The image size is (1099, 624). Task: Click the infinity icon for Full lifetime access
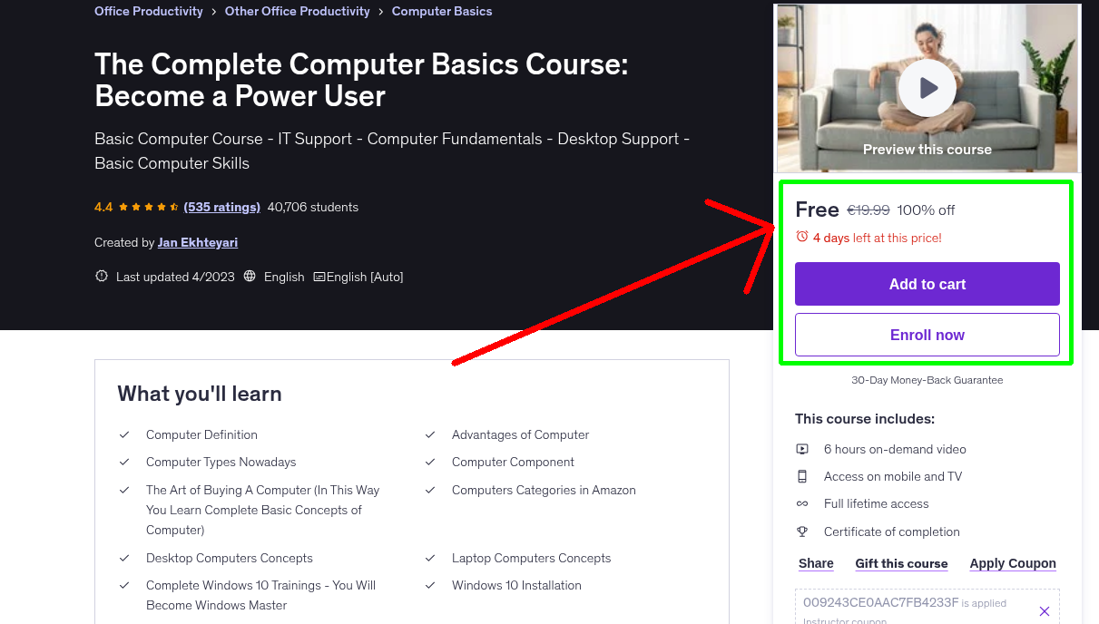click(x=802, y=503)
